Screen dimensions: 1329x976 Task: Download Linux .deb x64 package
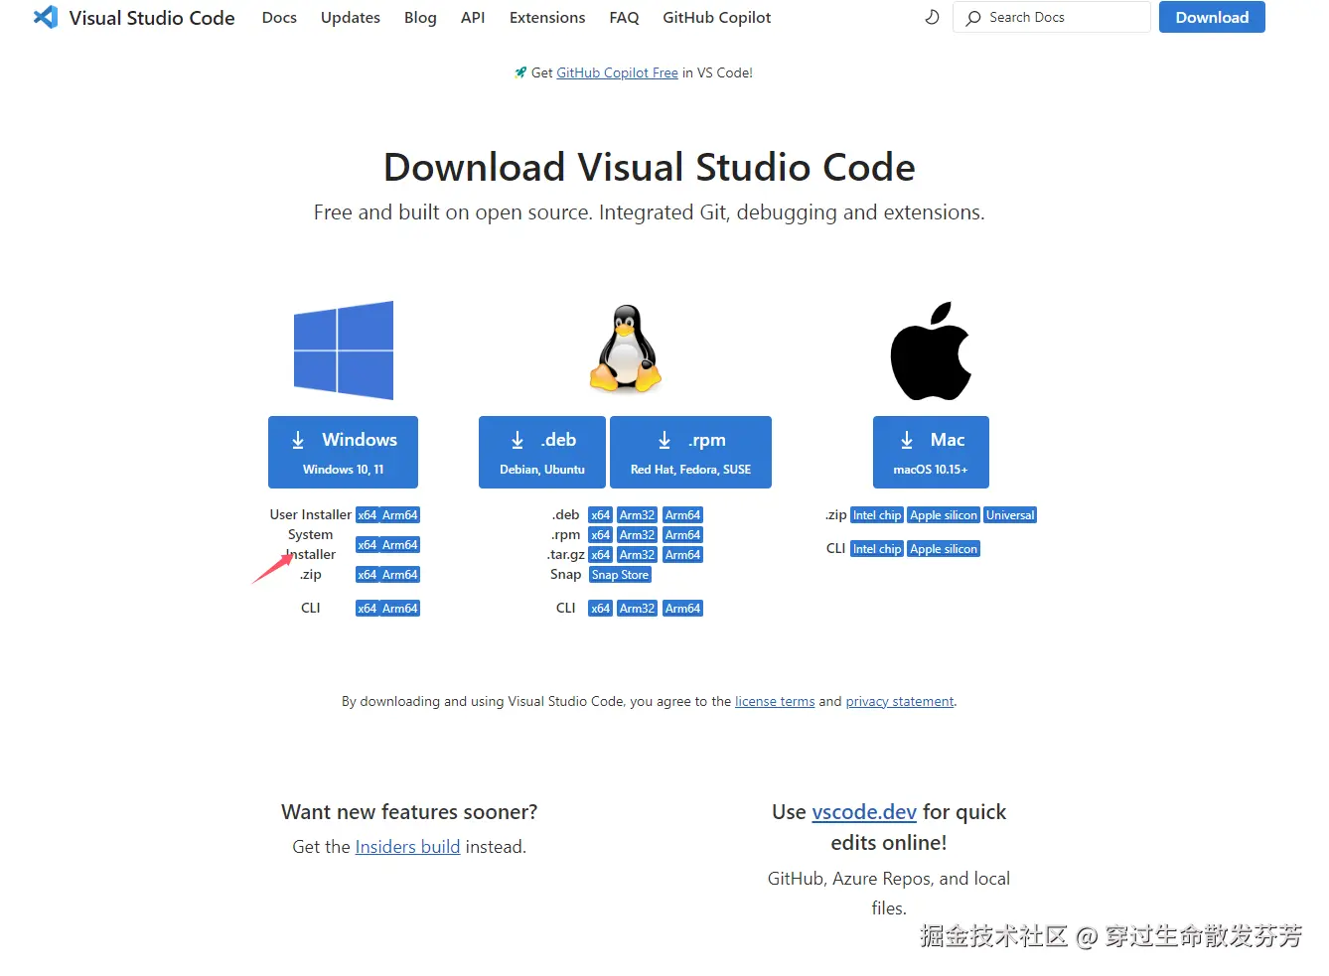600,515
